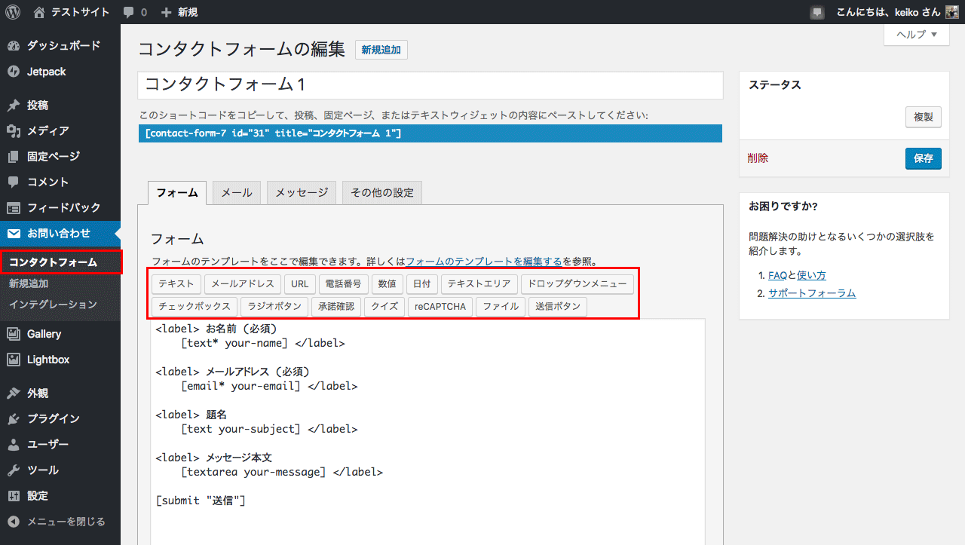Insert a ドロップダウンメニュー tag
Image resolution: width=965 pixels, height=545 pixels.
point(577,284)
